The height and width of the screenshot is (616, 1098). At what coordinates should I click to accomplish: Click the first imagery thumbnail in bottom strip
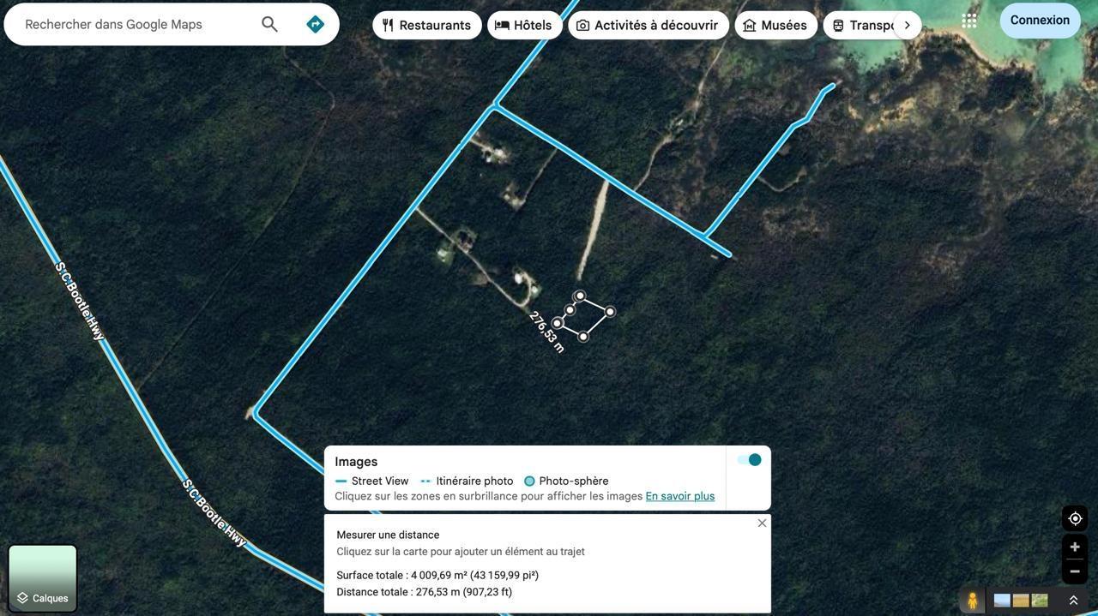[1002, 601]
